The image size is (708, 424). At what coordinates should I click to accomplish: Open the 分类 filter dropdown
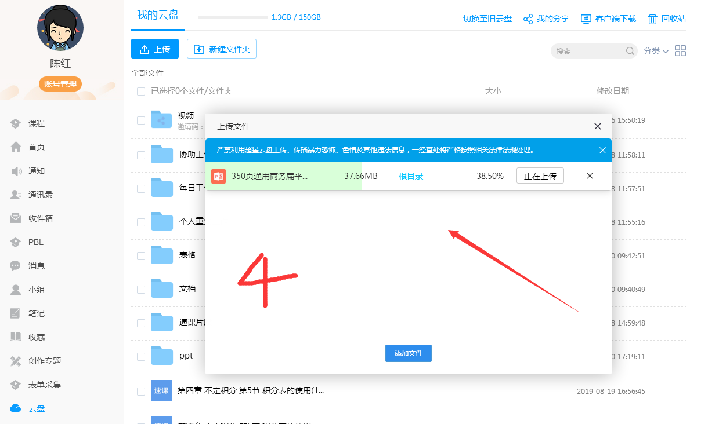(656, 51)
